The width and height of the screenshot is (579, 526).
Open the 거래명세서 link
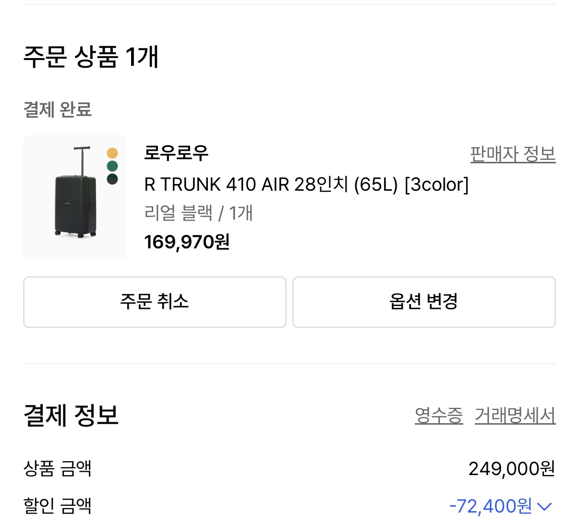[x=515, y=416]
